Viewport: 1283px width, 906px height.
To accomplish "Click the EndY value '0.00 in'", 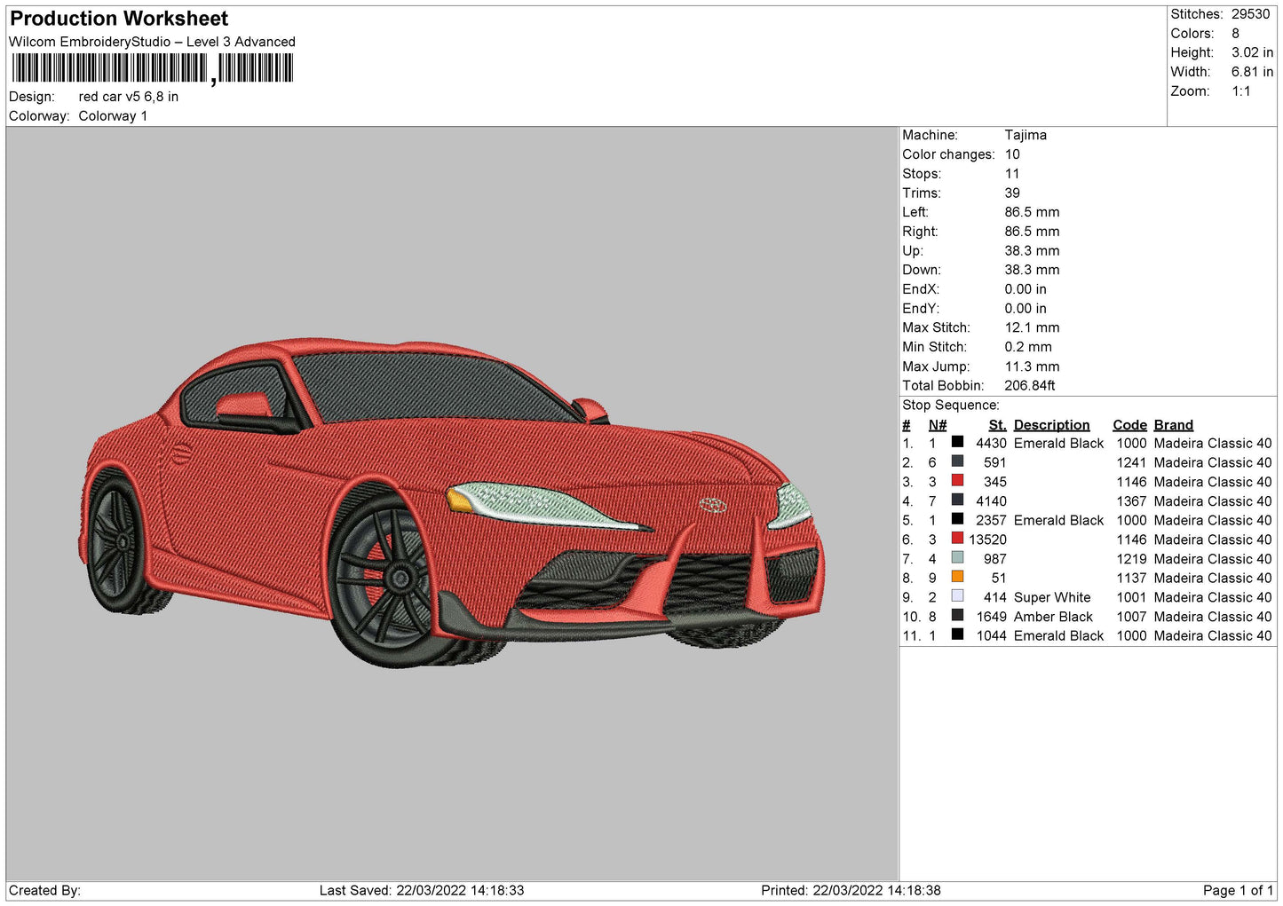I will (1026, 309).
